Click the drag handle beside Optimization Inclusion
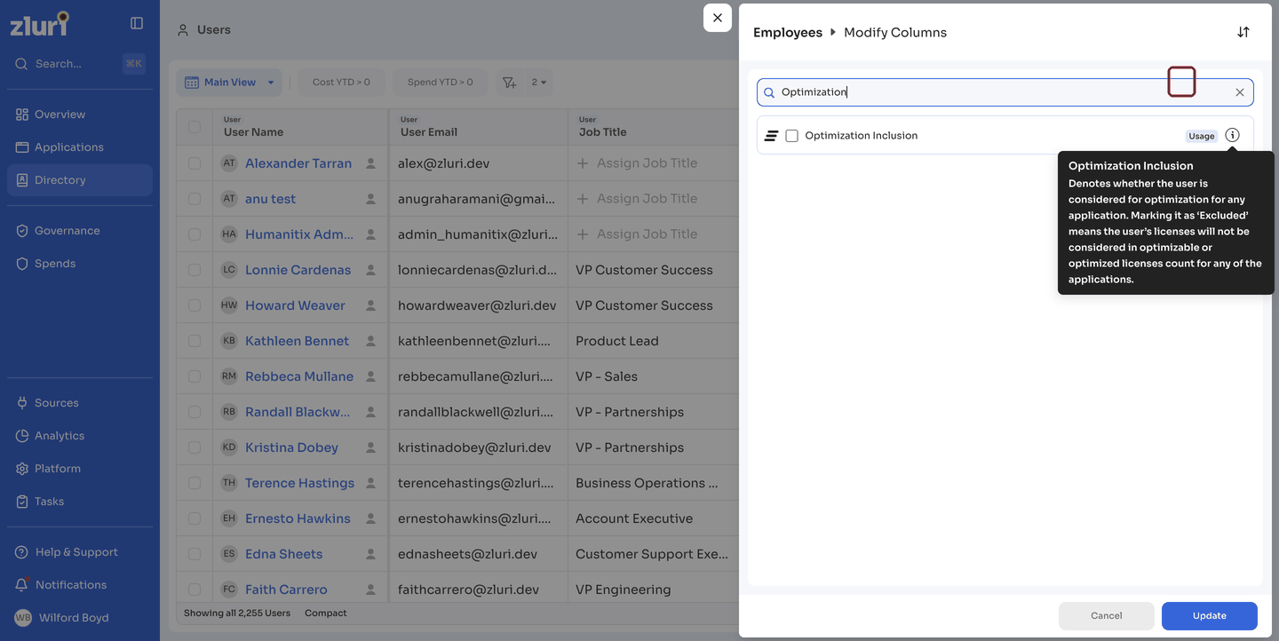 (771, 136)
